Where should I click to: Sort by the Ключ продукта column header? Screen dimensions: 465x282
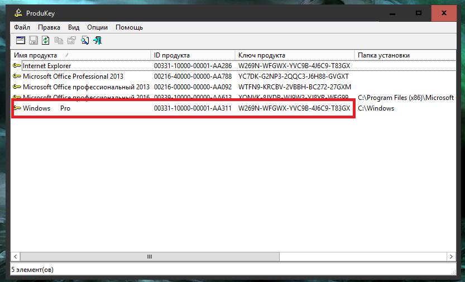pos(295,55)
